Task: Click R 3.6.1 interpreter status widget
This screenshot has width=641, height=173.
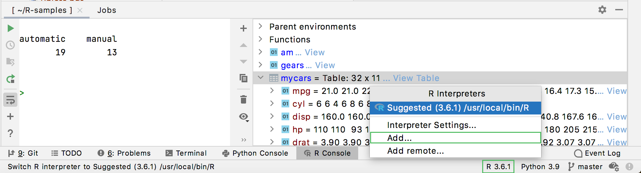Action: (x=498, y=167)
